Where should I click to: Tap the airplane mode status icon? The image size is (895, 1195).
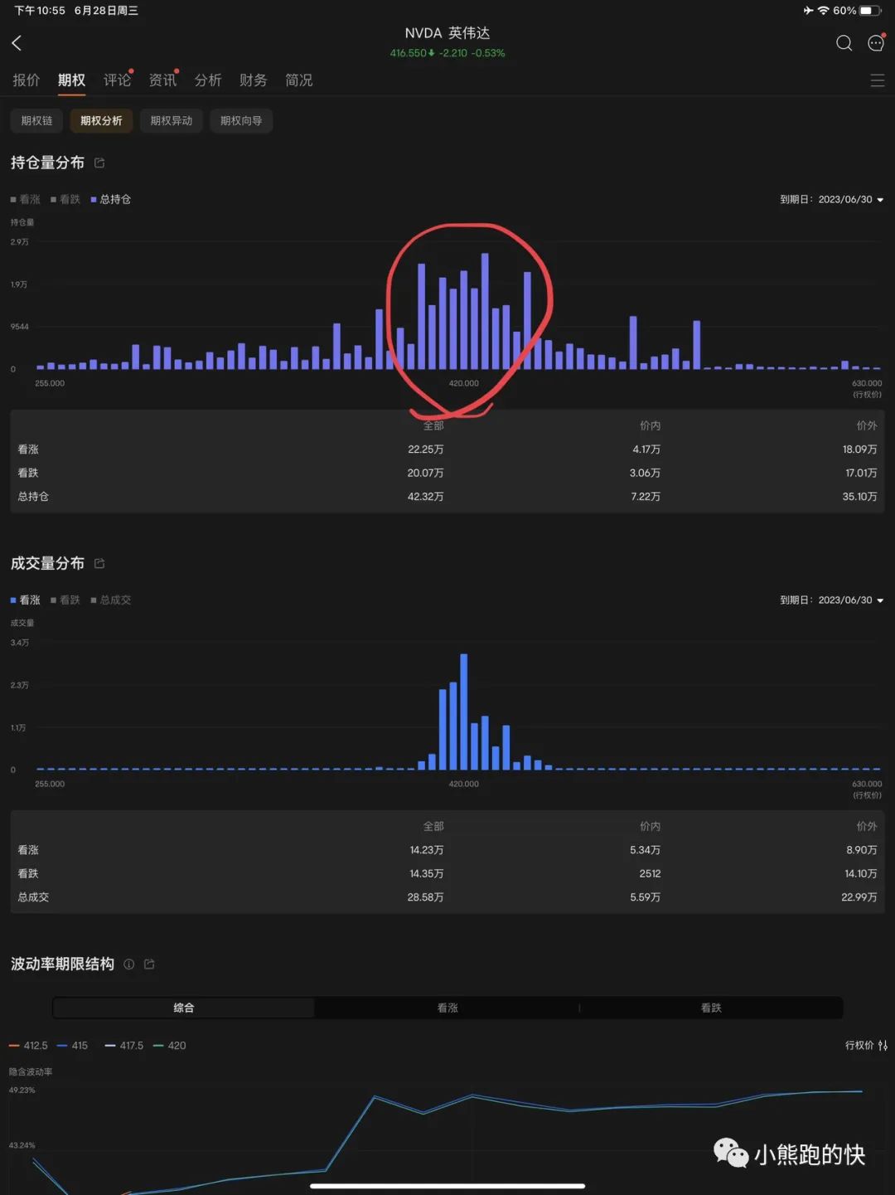coord(808,11)
